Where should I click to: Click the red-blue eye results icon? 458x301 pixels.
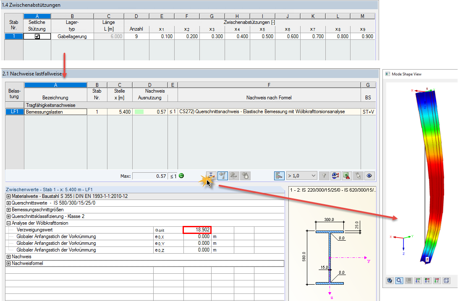(x=335, y=176)
